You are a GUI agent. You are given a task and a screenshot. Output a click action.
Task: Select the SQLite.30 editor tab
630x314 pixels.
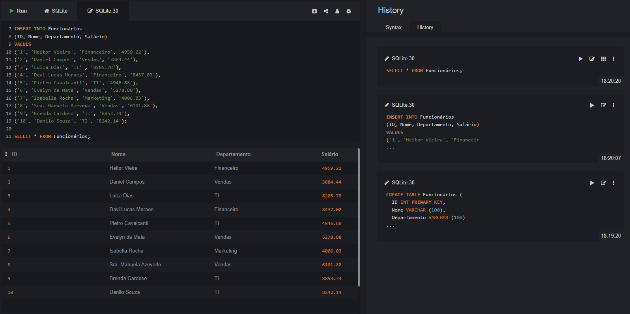pyautogui.click(x=103, y=11)
